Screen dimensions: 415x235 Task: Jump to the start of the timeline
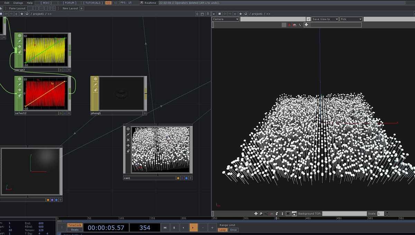coord(165,228)
